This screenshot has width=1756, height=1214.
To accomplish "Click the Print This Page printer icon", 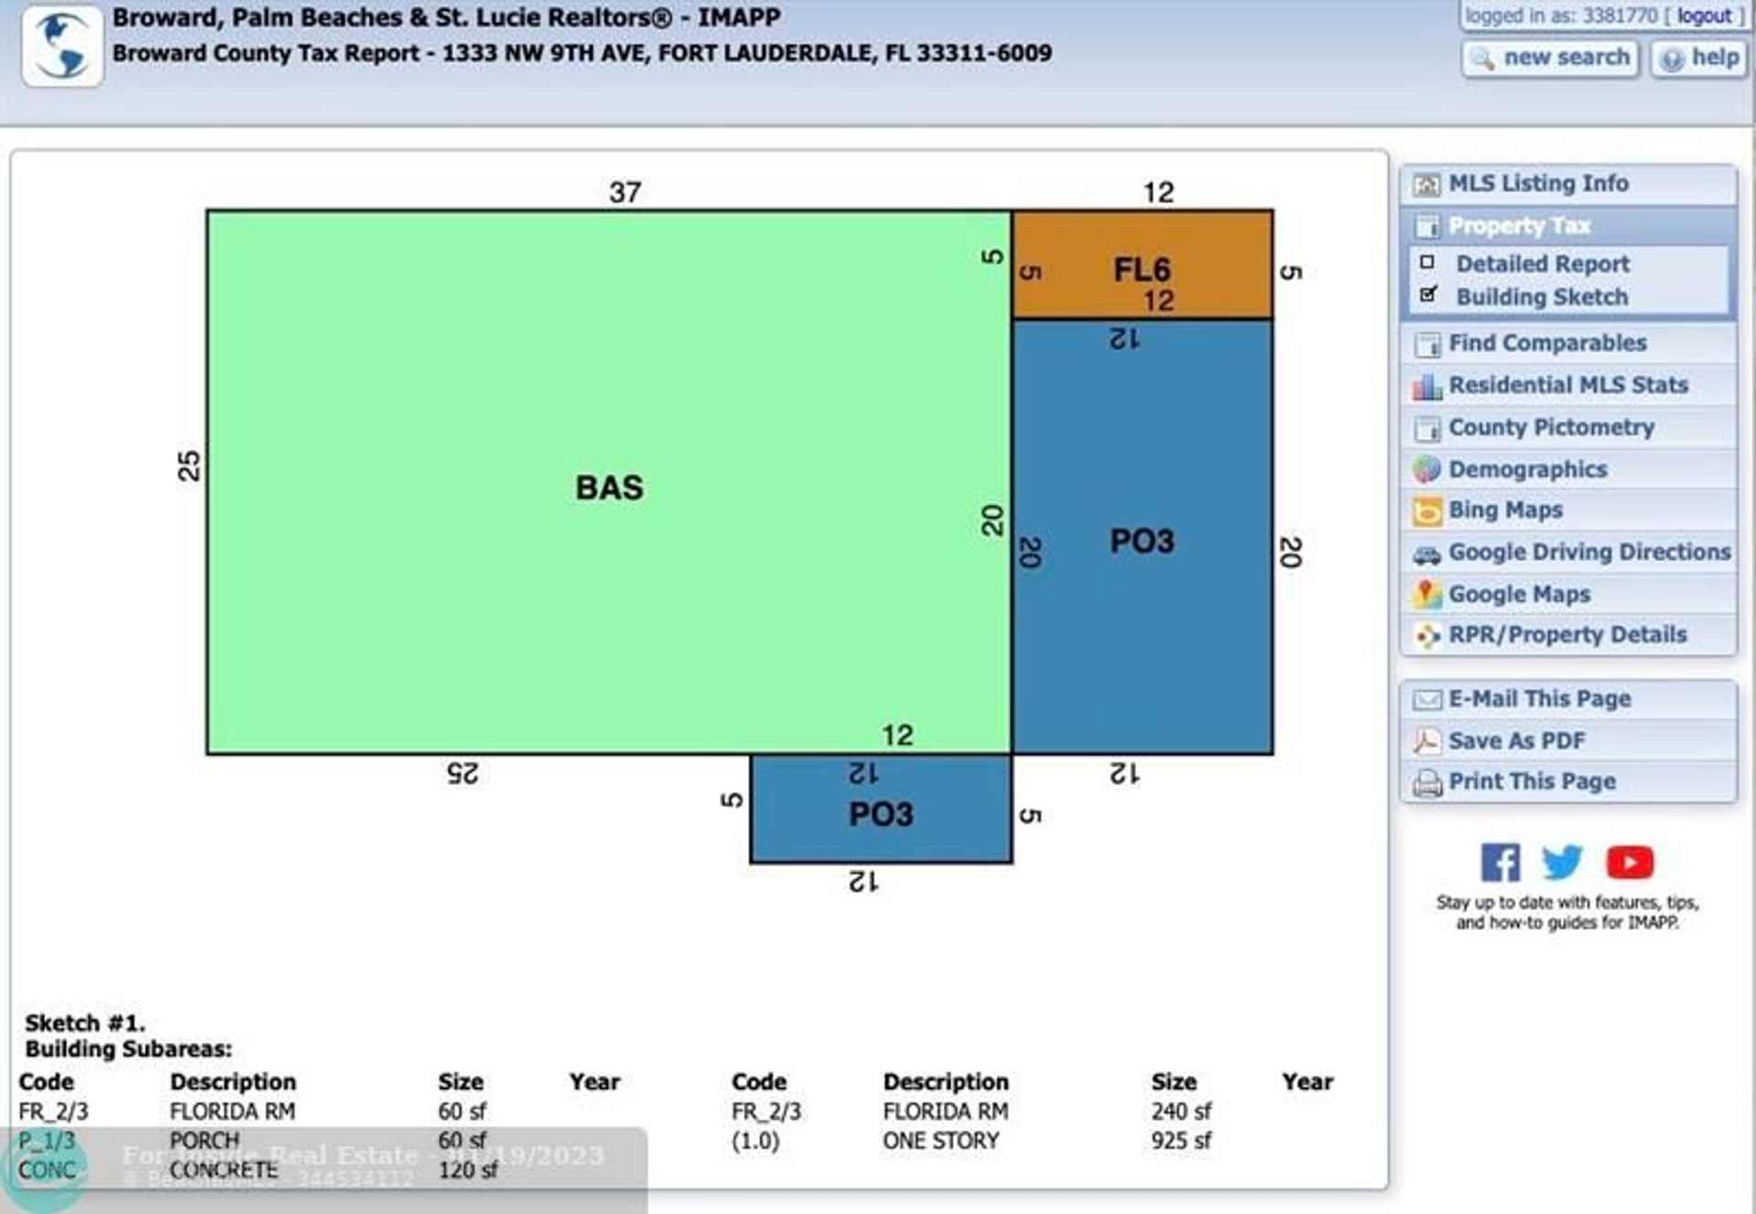I will [x=1427, y=783].
